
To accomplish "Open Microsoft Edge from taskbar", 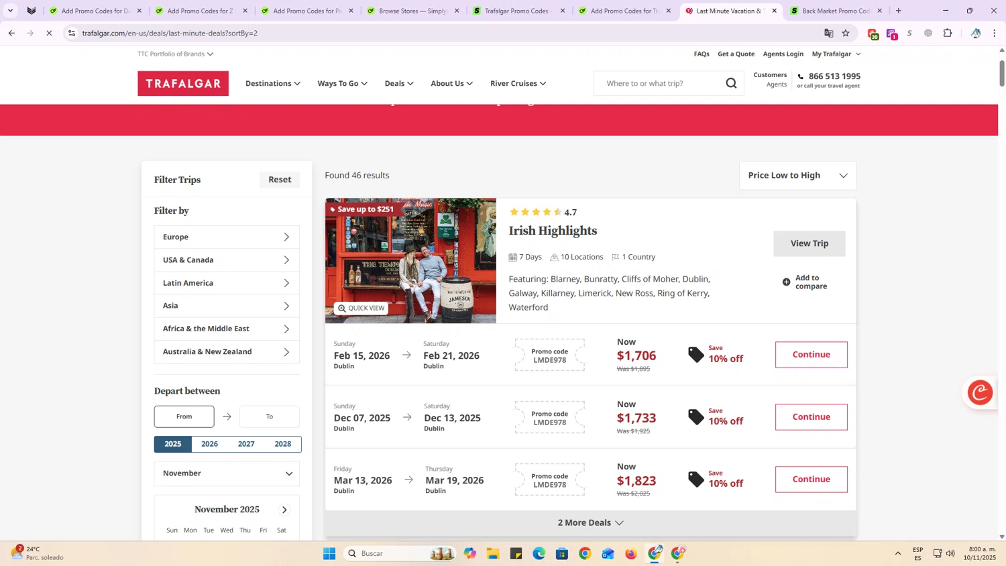I will (x=539, y=553).
